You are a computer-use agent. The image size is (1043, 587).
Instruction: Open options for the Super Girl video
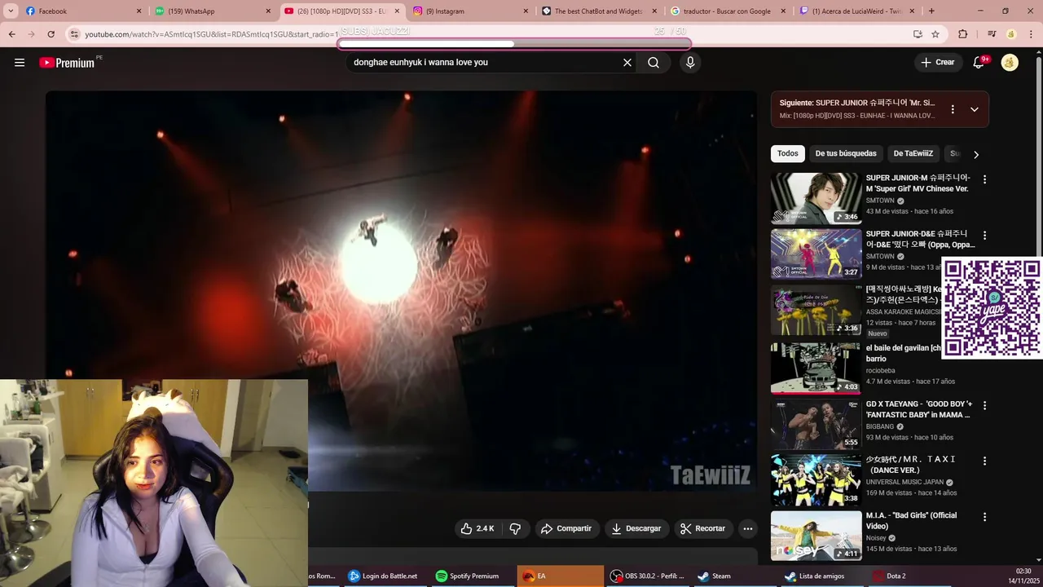tap(984, 179)
